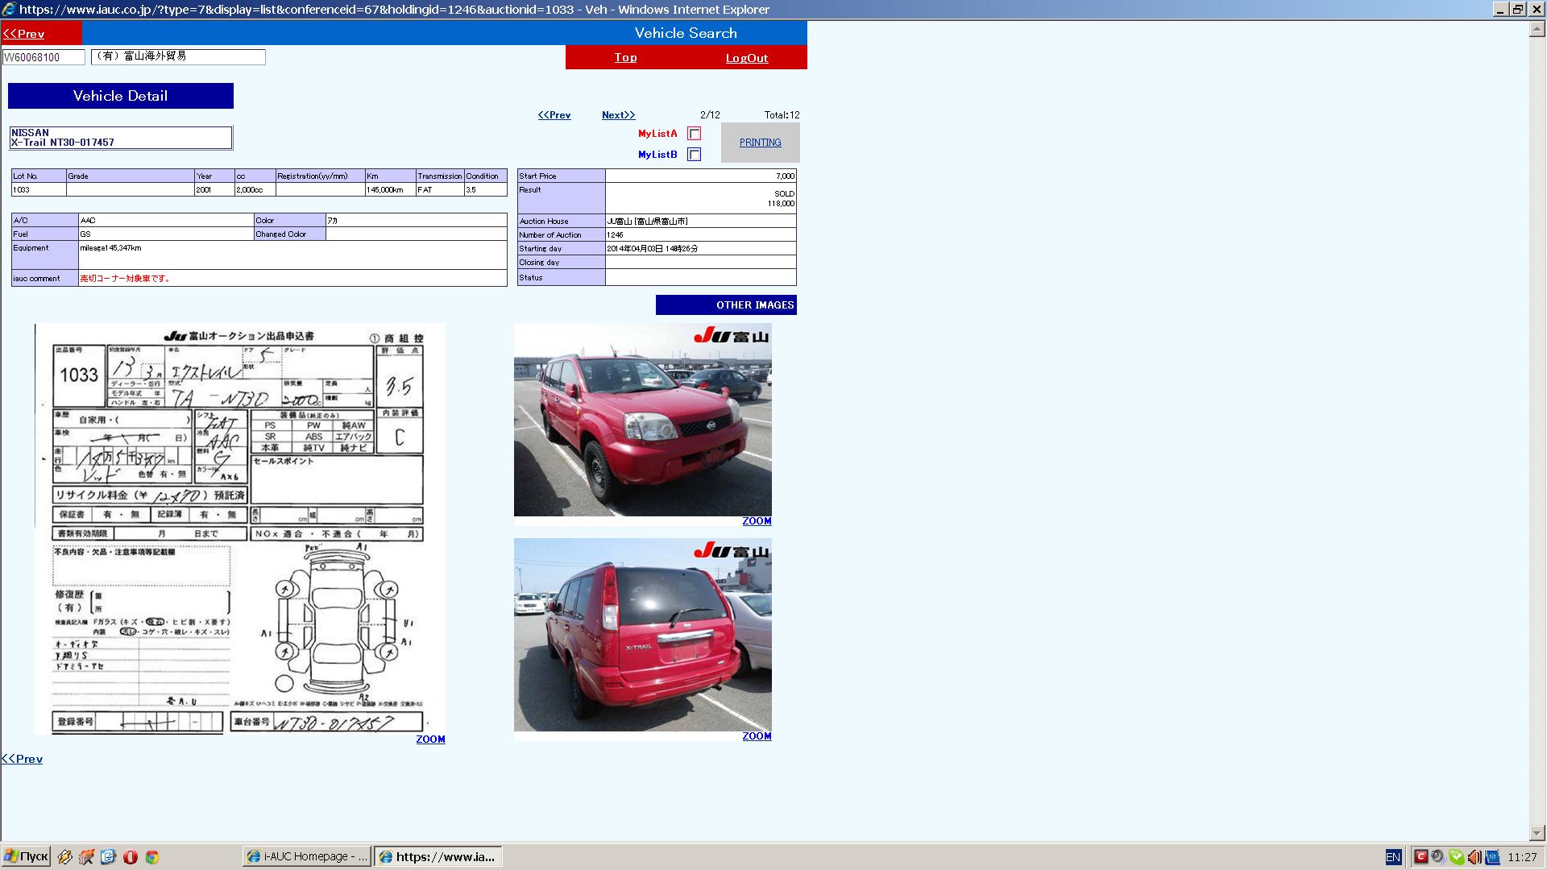Zoom the auction sheet image
This screenshot has width=1547, height=870.
pos(430,739)
